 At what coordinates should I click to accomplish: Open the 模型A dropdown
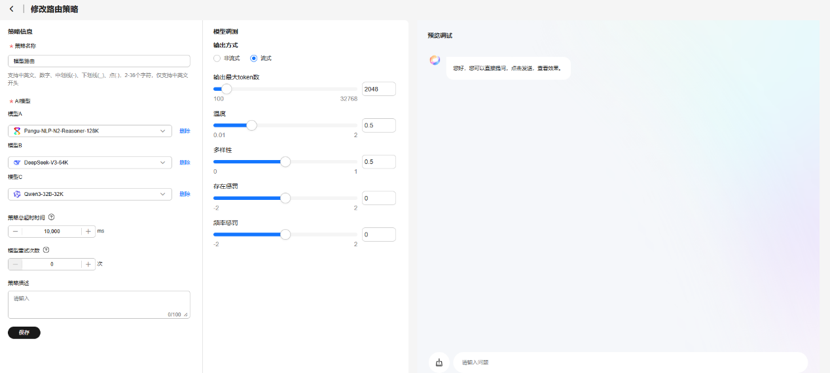[163, 131]
